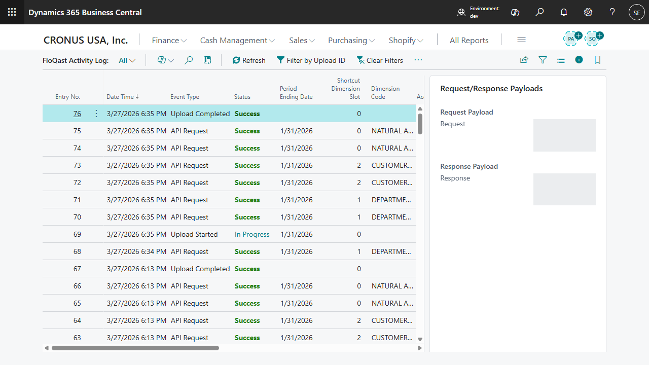This screenshot has width=649, height=365.
Task: Toggle the FactBox information pane
Action: coord(579,60)
